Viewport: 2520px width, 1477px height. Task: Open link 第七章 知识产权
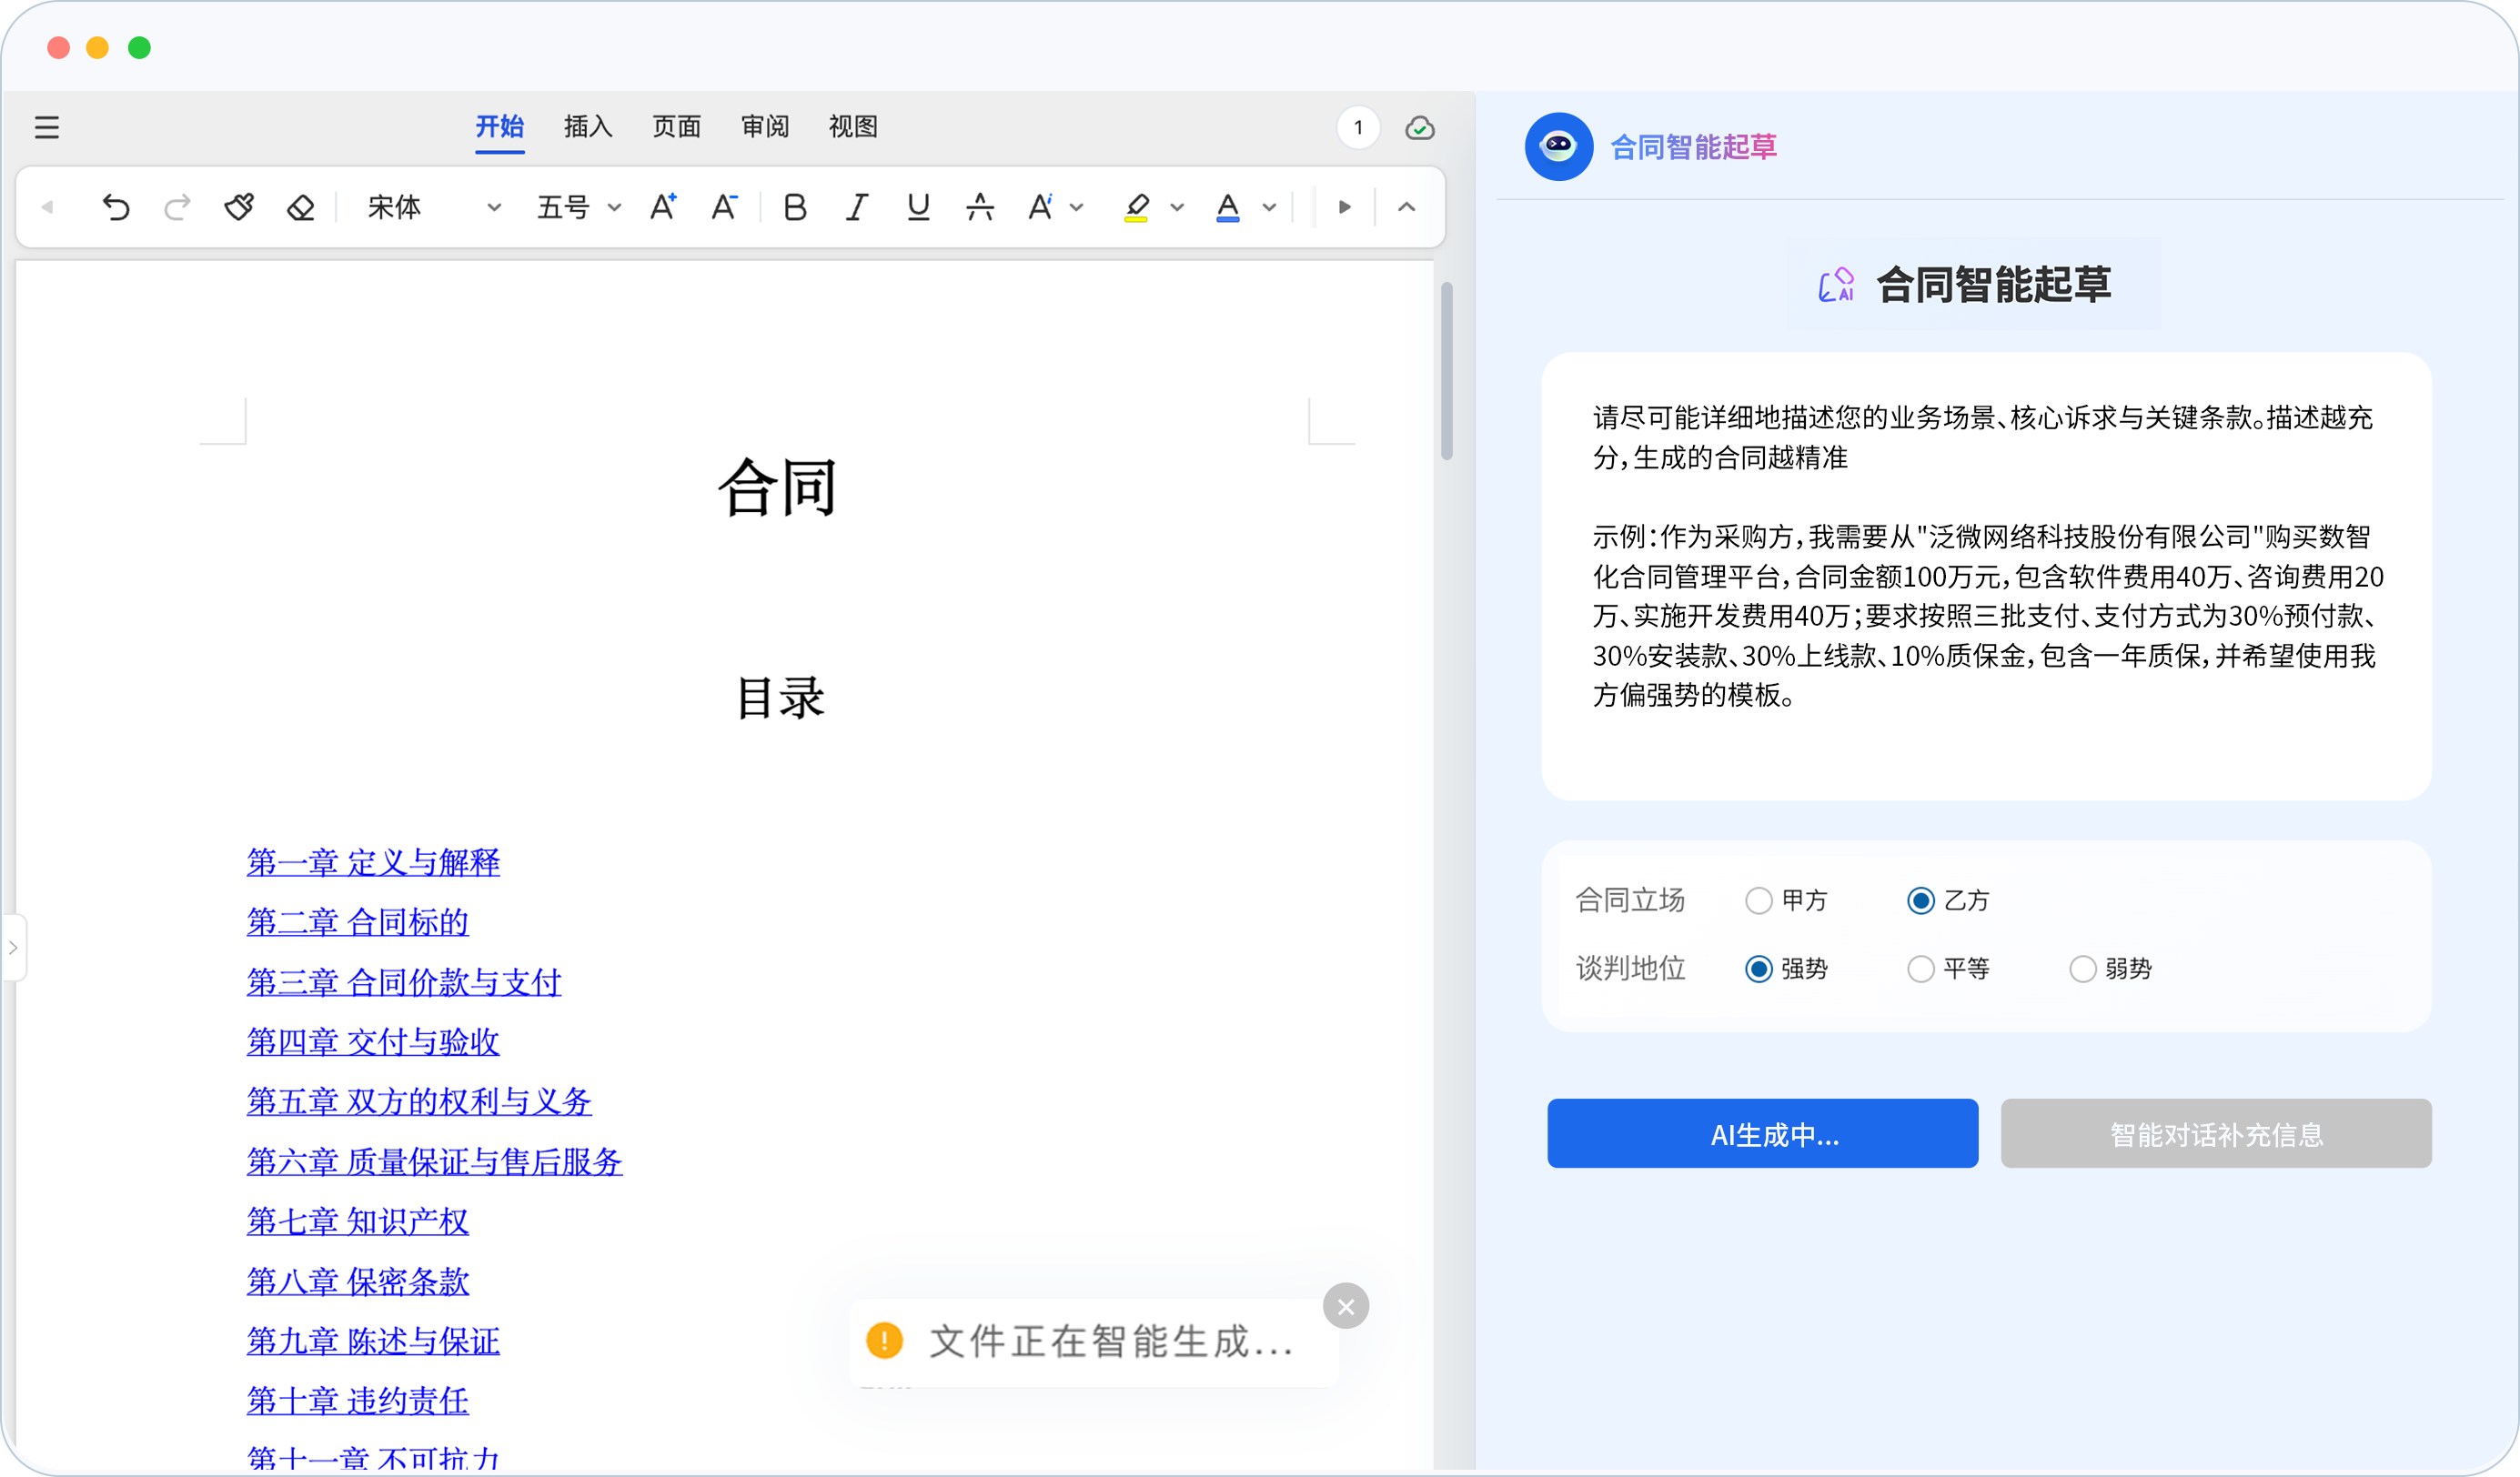tap(357, 1221)
